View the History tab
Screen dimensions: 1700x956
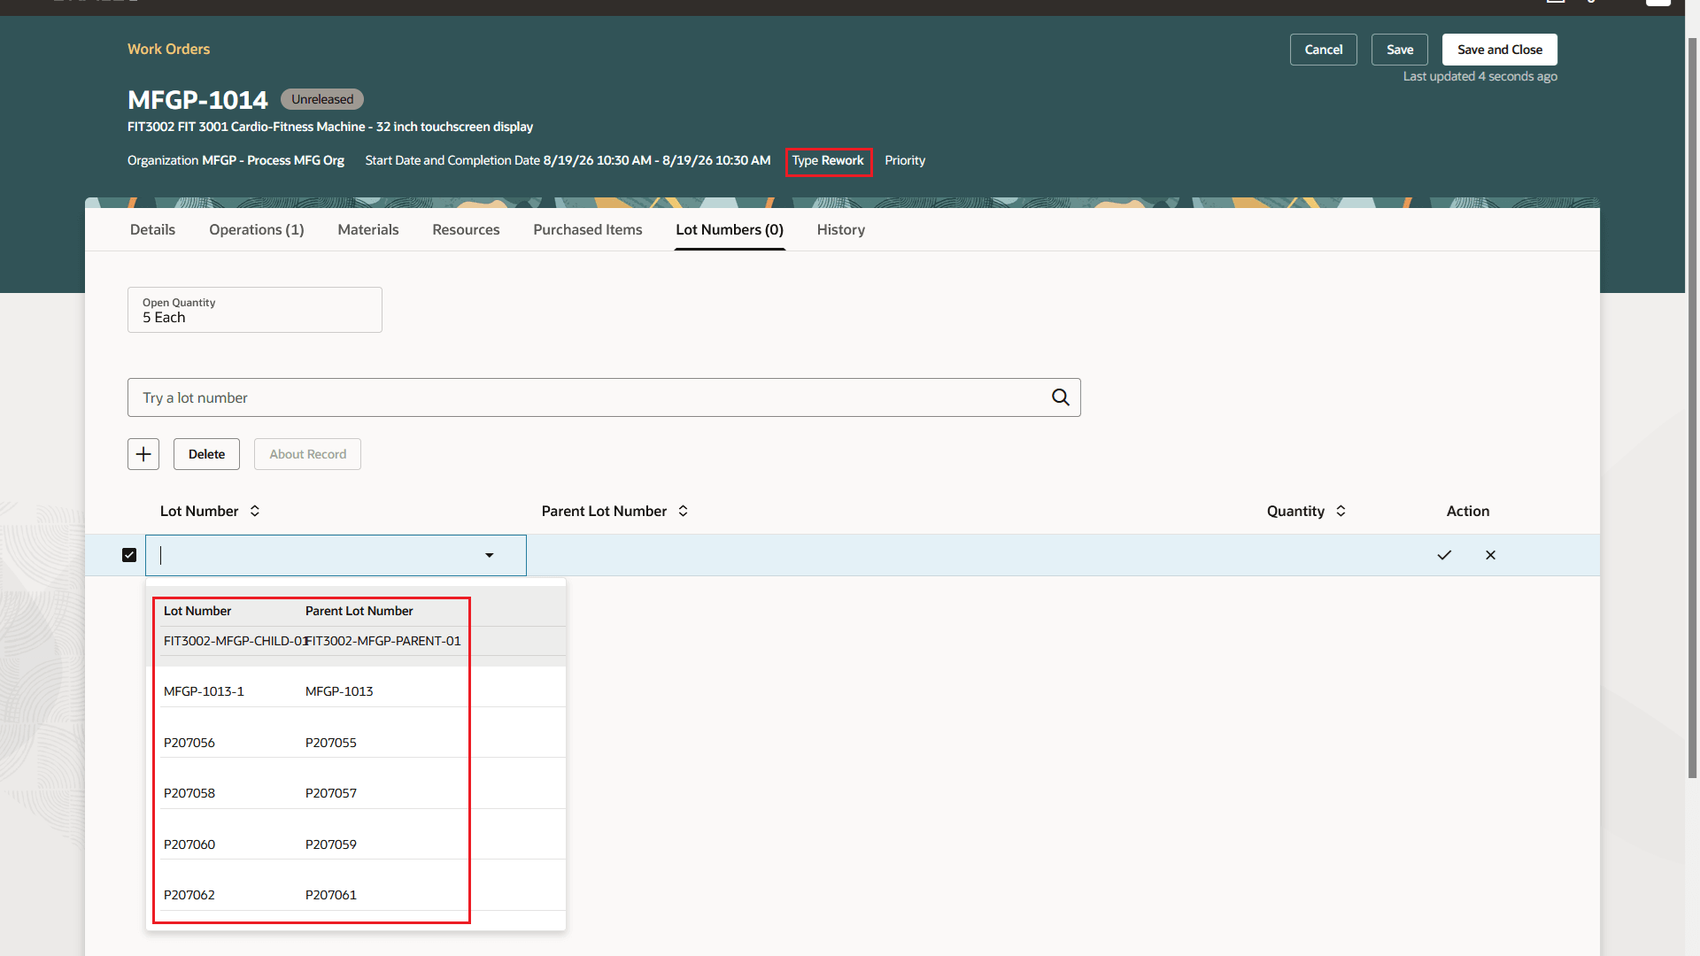pyautogui.click(x=841, y=229)
